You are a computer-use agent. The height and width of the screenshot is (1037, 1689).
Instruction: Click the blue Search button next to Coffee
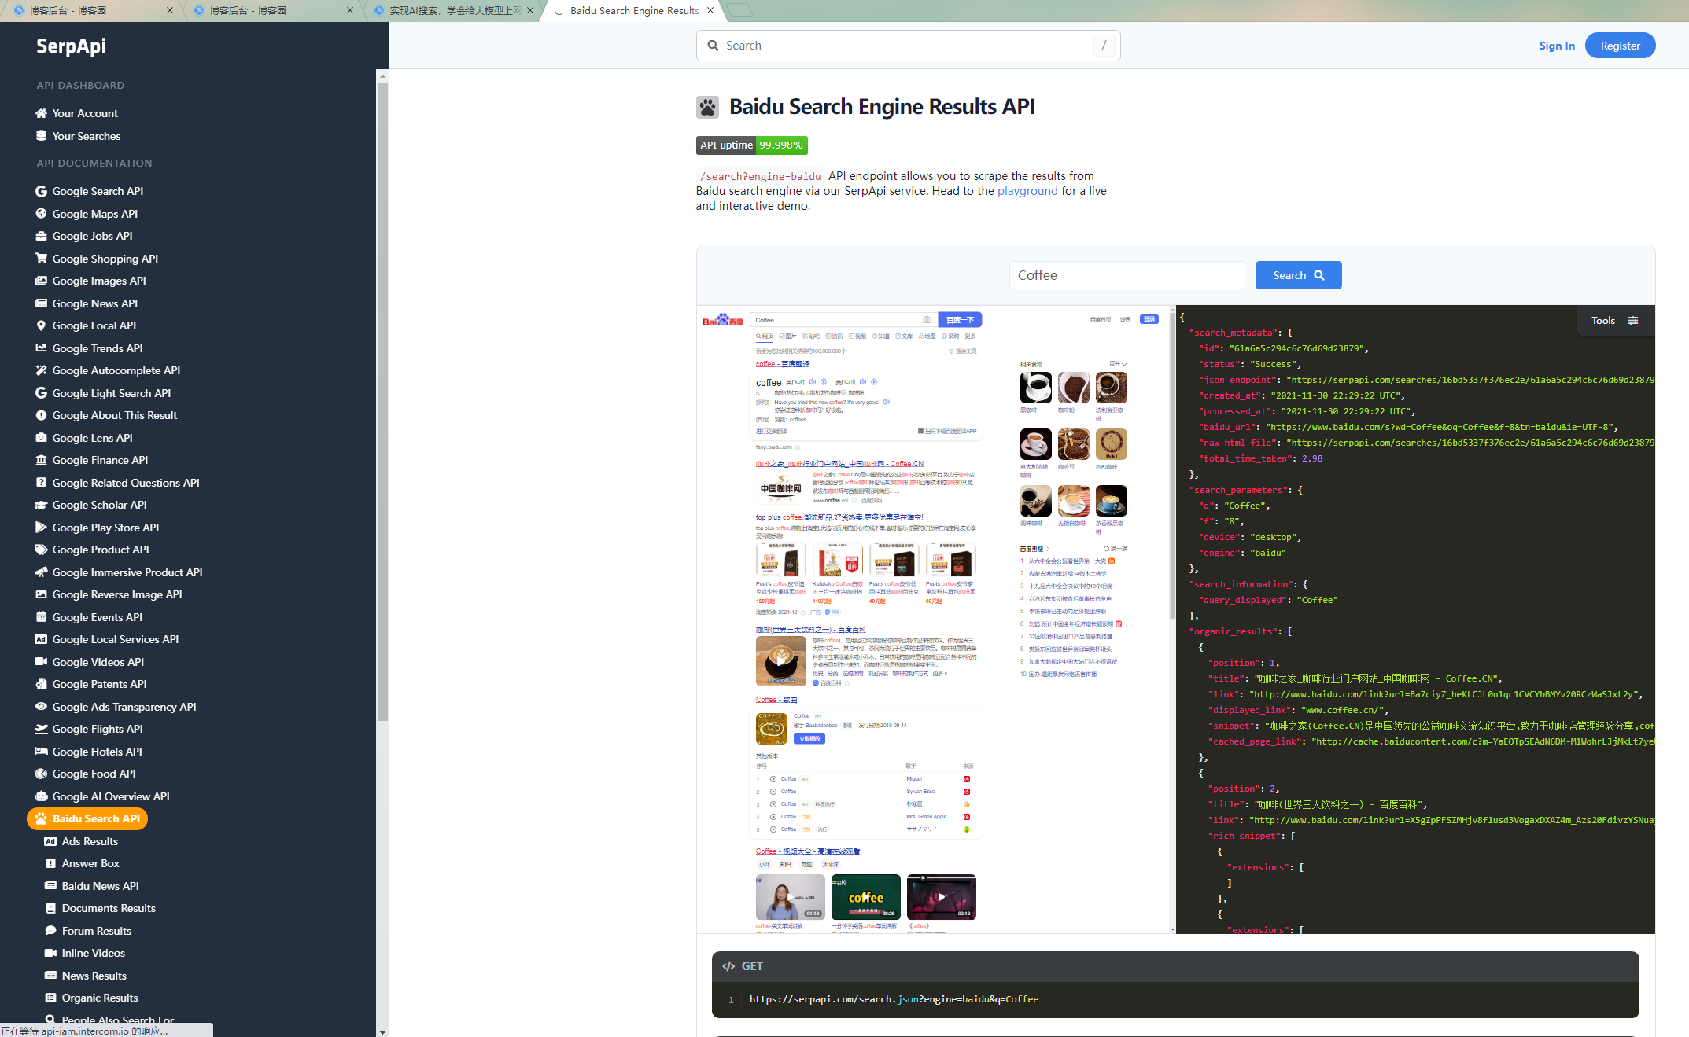(x=1298, y=275)
